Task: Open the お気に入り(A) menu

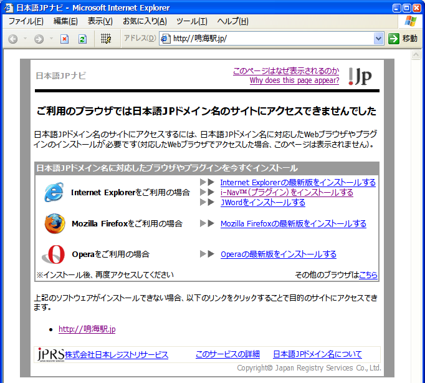Action: click(145, 21)
